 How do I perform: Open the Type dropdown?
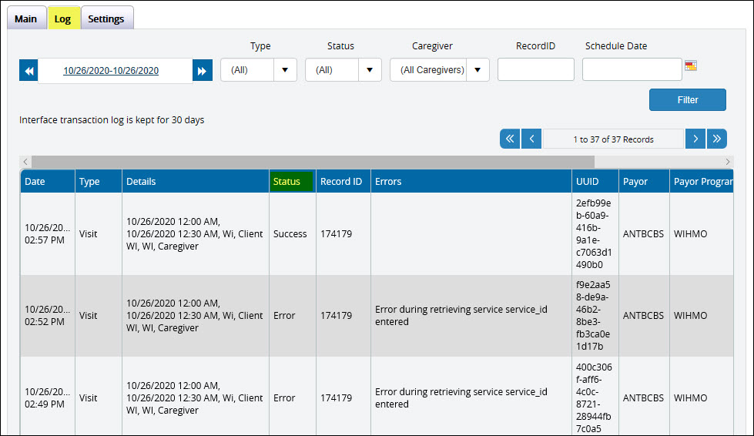pos(259,69)
